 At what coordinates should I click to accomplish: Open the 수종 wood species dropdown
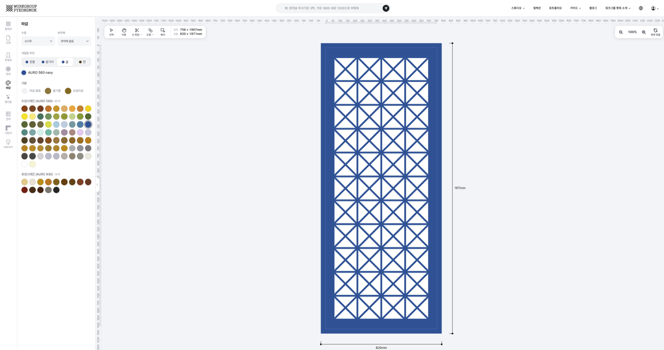coord(38,41)
